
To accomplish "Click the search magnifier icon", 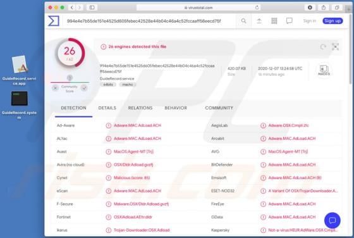I will [x=243, y=21].
